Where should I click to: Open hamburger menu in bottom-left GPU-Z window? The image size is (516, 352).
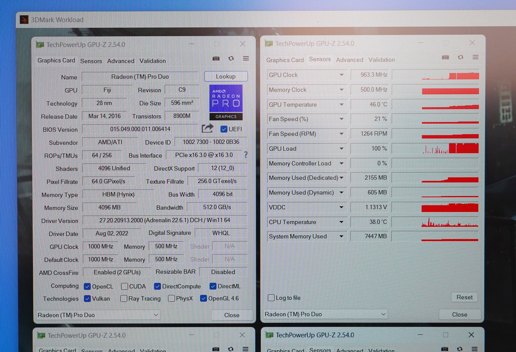click(x=246, y=349)
